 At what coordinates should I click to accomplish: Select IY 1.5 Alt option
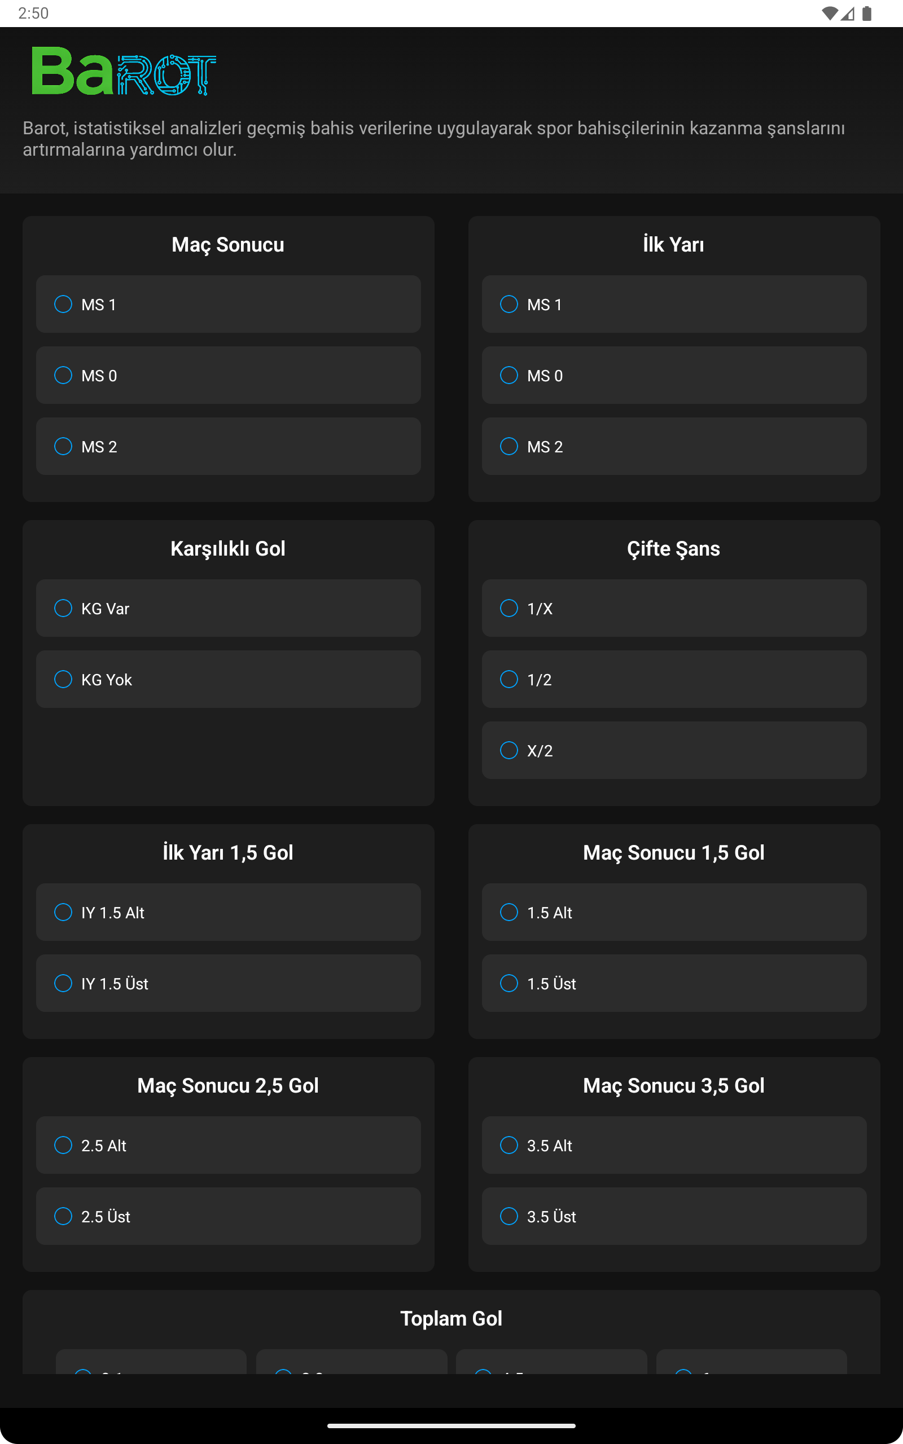point(63,912)
